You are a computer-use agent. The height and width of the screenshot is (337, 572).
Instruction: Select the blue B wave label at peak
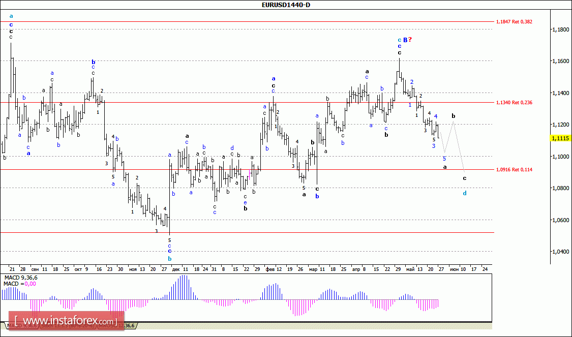[x=405, y=40]
